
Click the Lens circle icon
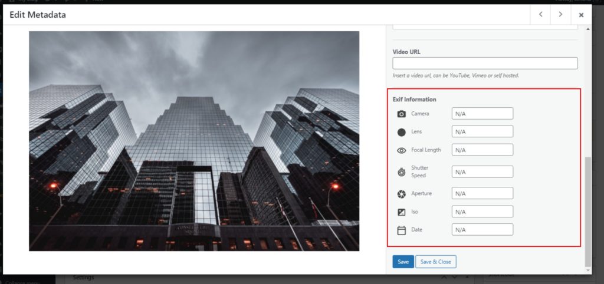point(402,132)
